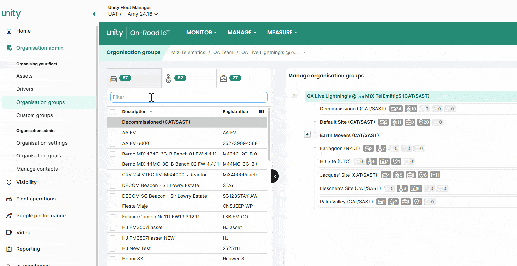This screenshot has height=266, width=517.
Task: Collapse the QA Live Lightning's root tree node
Action: click(x=294, y=95)
